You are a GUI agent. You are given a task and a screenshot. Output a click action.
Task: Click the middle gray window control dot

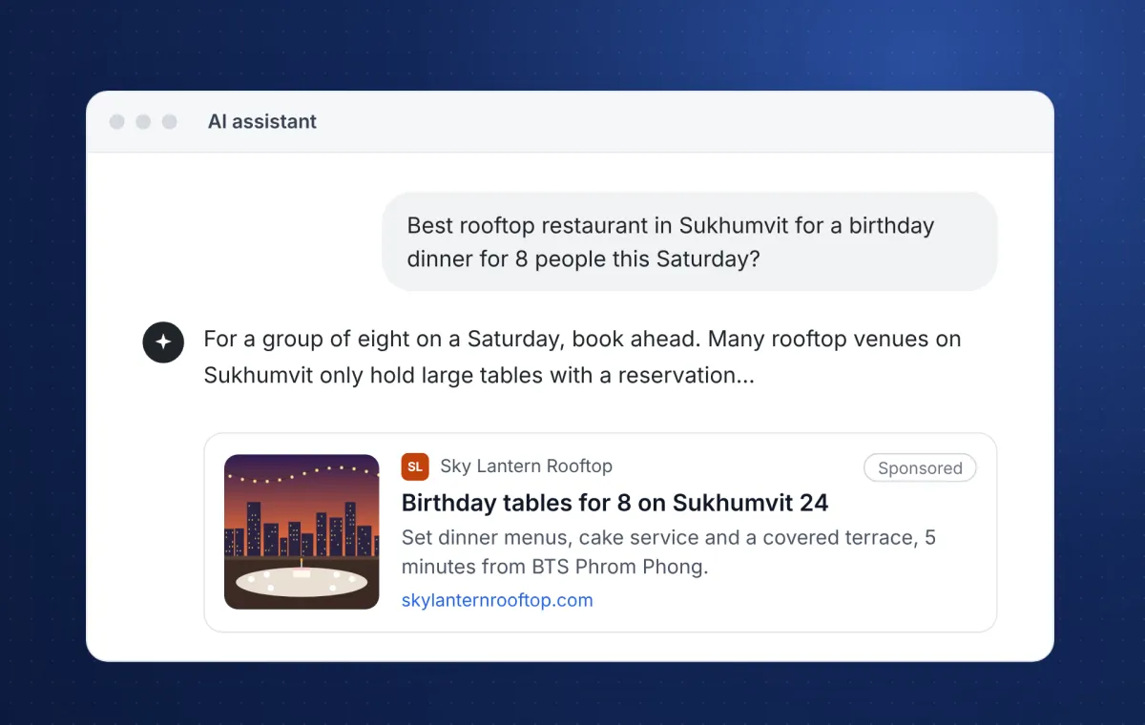click(x=143, y=122)
